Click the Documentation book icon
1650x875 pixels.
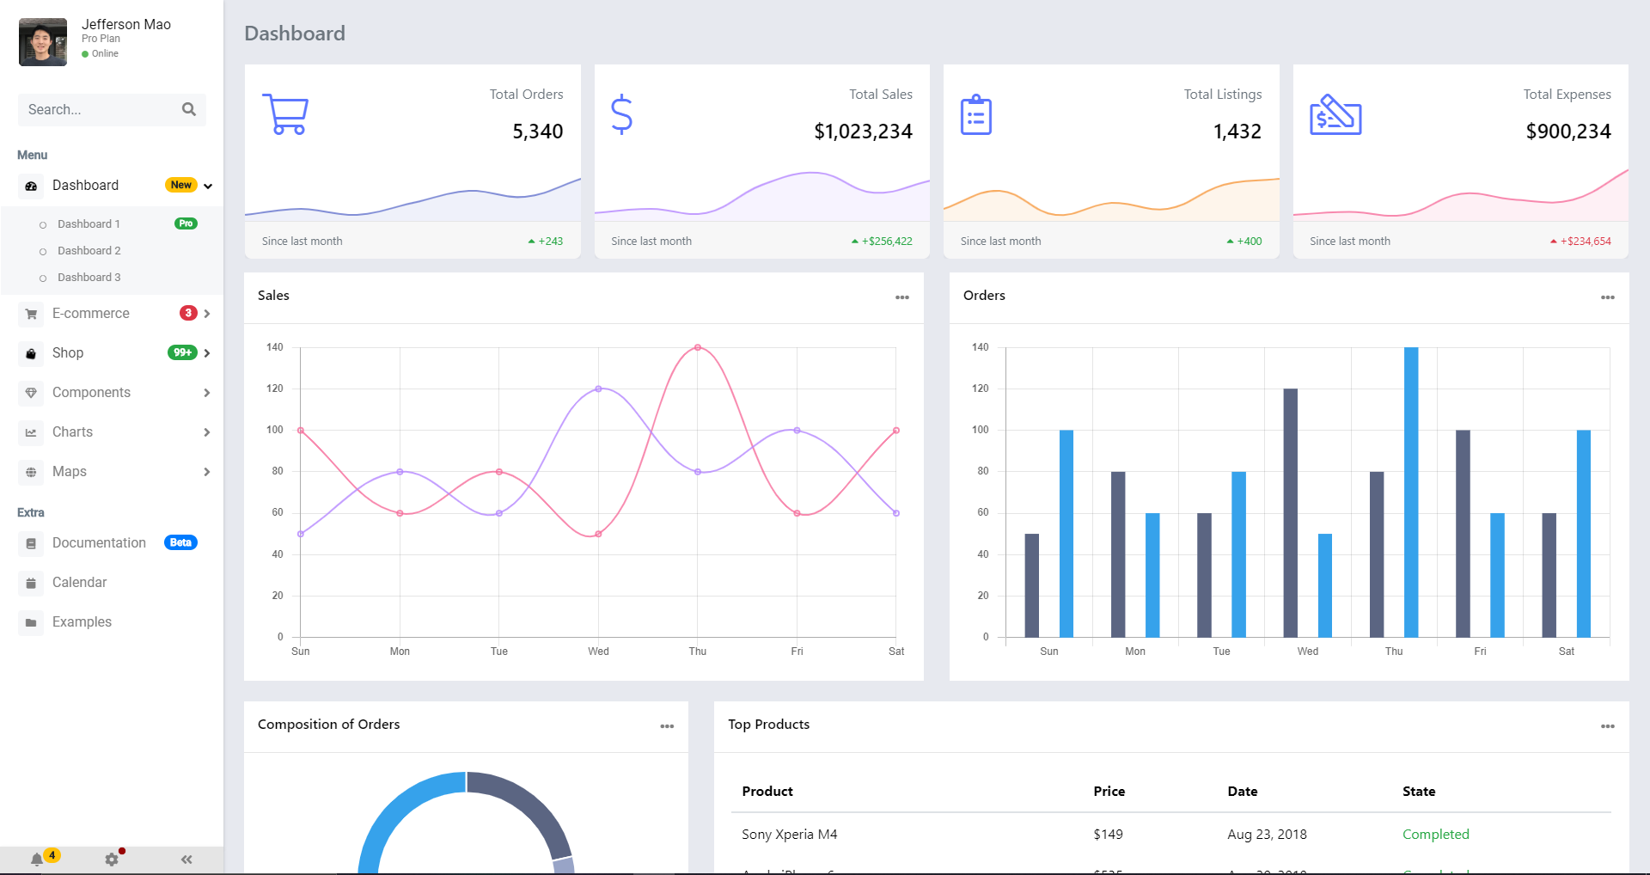pyautogui.click(x=31, y=543)
